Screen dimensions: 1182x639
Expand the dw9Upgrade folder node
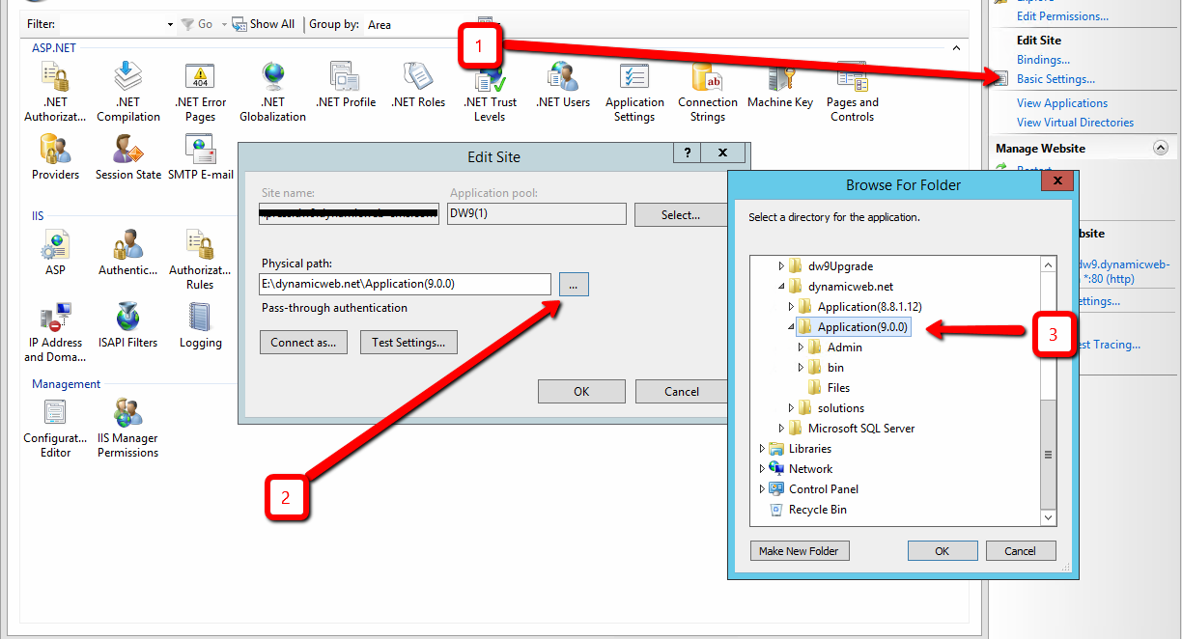[x=782, y=265]
